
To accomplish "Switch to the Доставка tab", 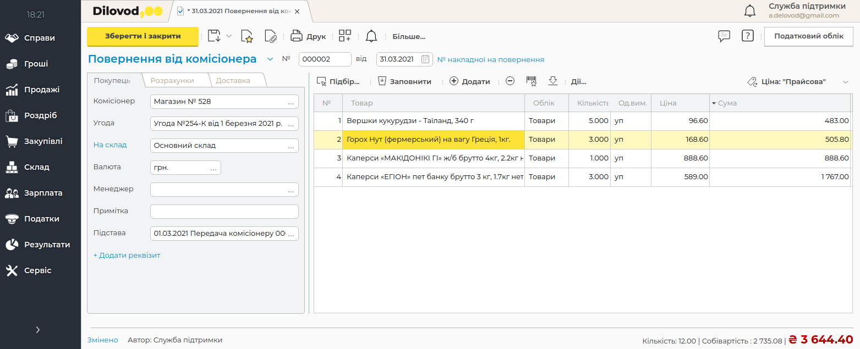I will 233,80.
